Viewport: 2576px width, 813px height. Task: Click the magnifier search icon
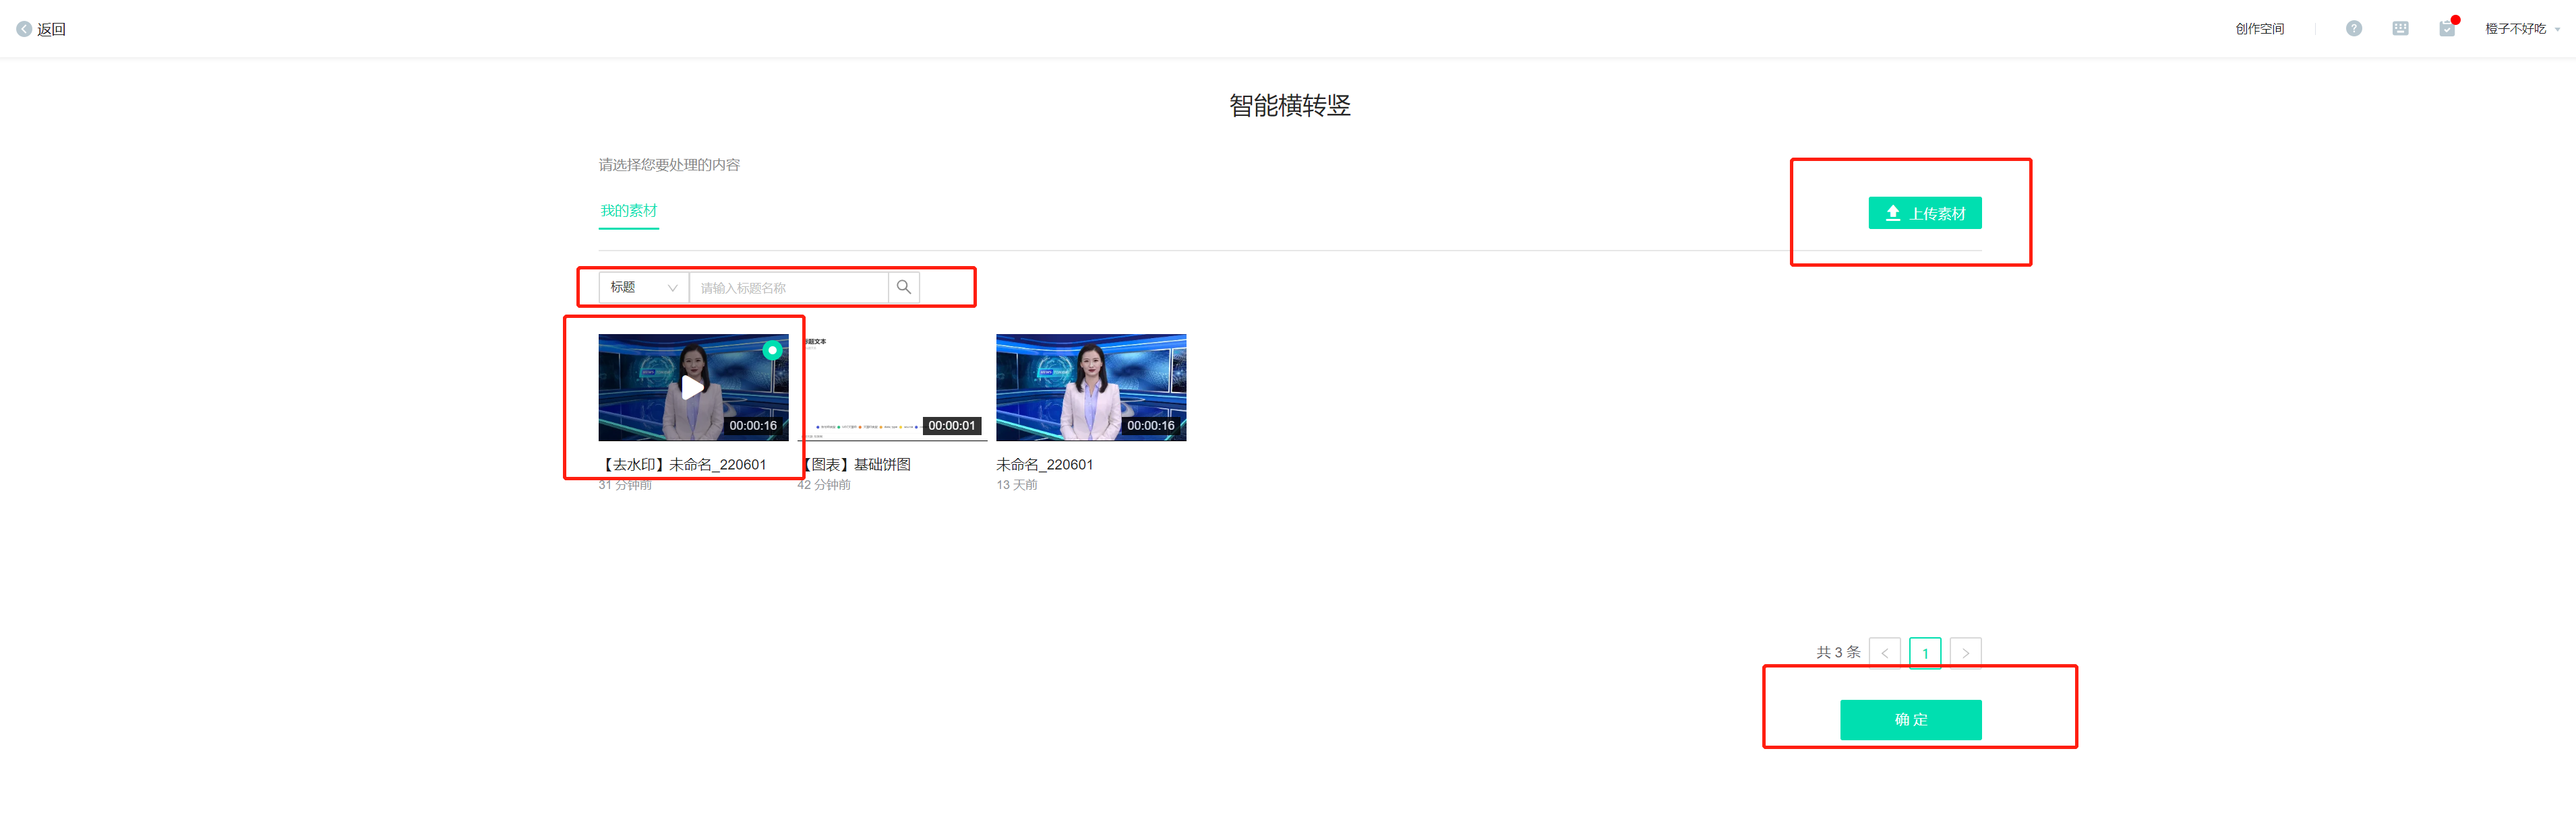tap(903, 288)
